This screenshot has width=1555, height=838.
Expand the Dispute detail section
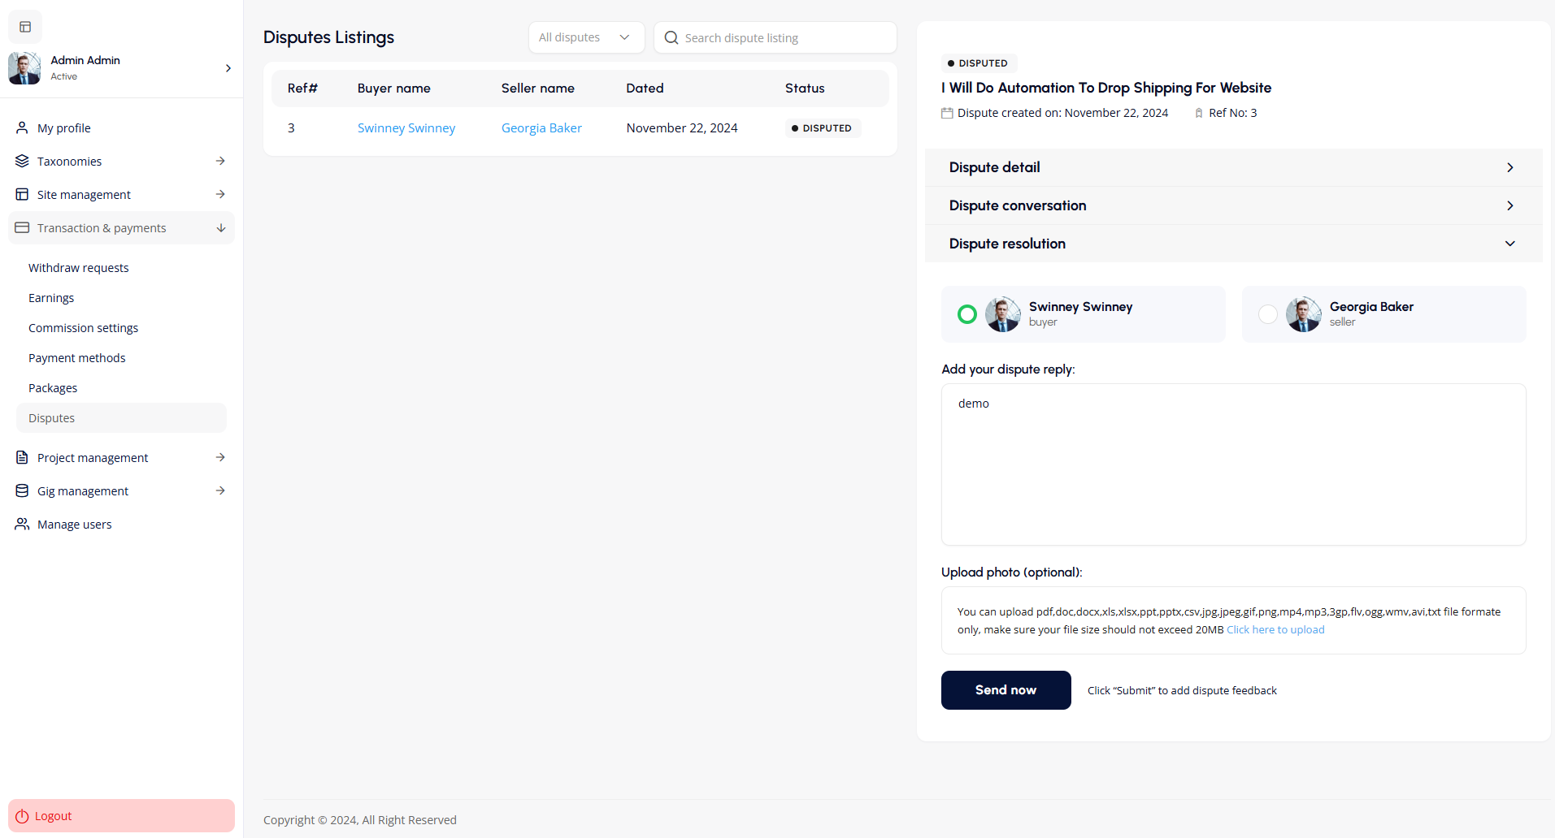pyautogui.click(x=1232, y=167)
